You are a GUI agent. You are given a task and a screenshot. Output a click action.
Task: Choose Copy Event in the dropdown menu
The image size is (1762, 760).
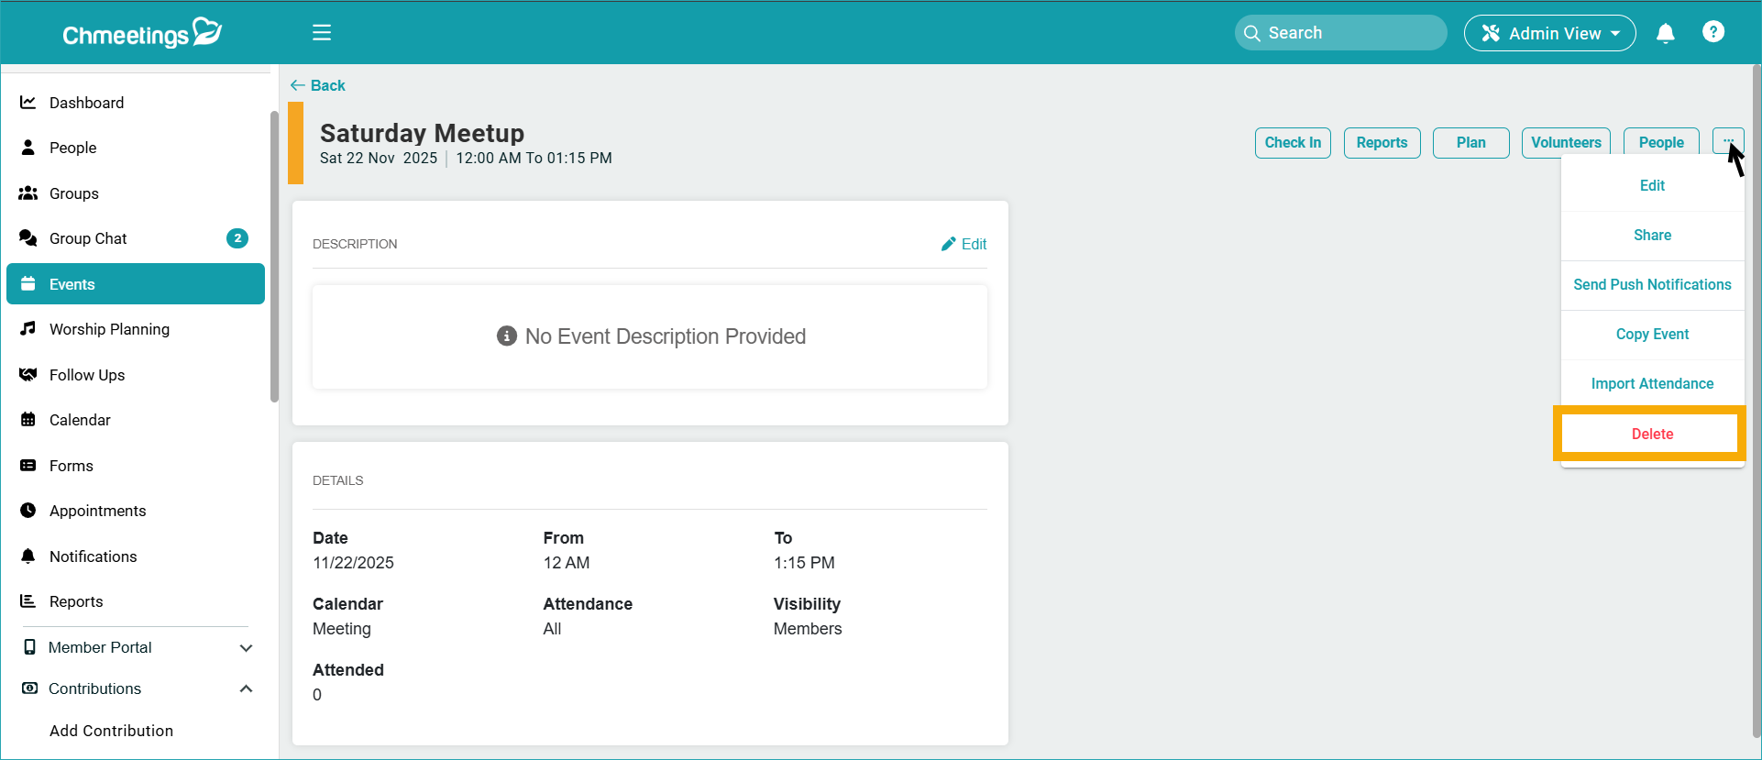[1651, 335]
